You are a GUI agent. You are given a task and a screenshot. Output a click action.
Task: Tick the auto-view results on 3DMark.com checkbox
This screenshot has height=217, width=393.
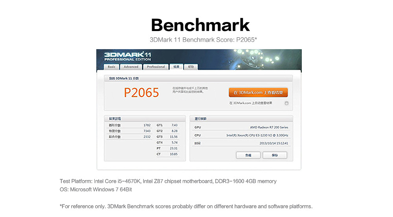286,103
